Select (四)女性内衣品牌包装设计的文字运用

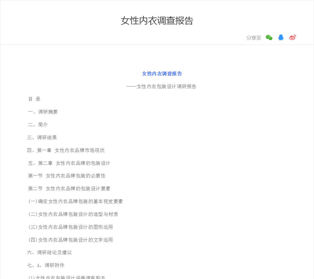coord(71,240)
